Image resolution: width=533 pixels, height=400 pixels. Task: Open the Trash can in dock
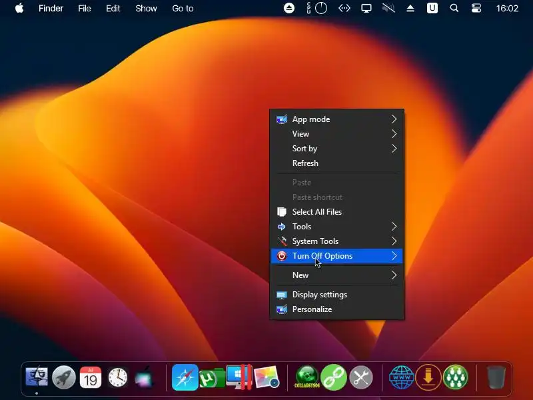coord(496,377)
